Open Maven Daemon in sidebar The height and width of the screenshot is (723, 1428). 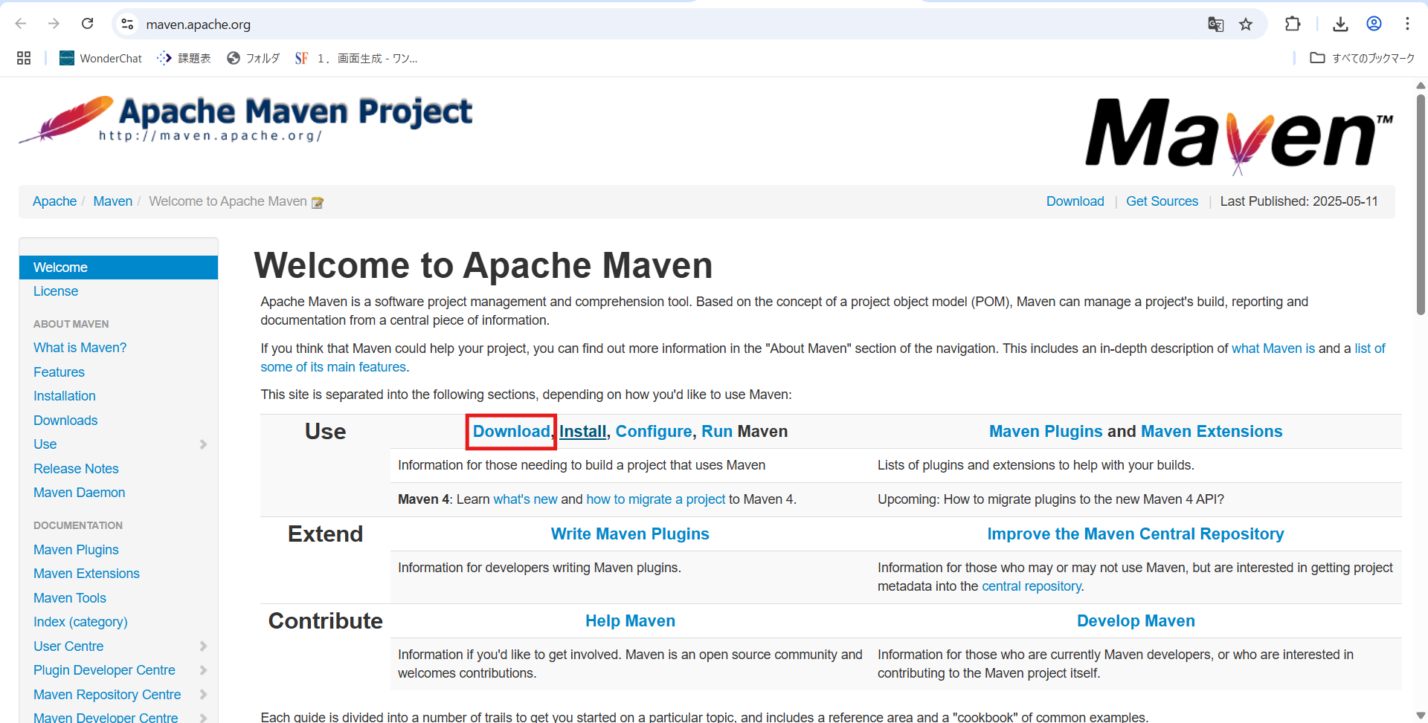pyautogui.click(x=79, y=493)
